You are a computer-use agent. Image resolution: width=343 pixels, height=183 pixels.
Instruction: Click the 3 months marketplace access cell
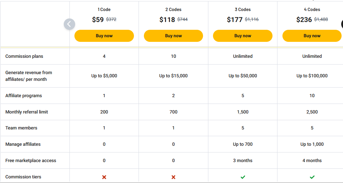(243, 161)
